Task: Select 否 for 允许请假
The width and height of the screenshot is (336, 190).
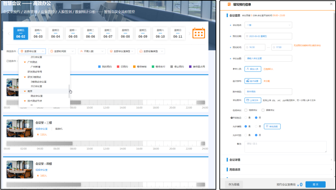Action: tap(256, 126)
